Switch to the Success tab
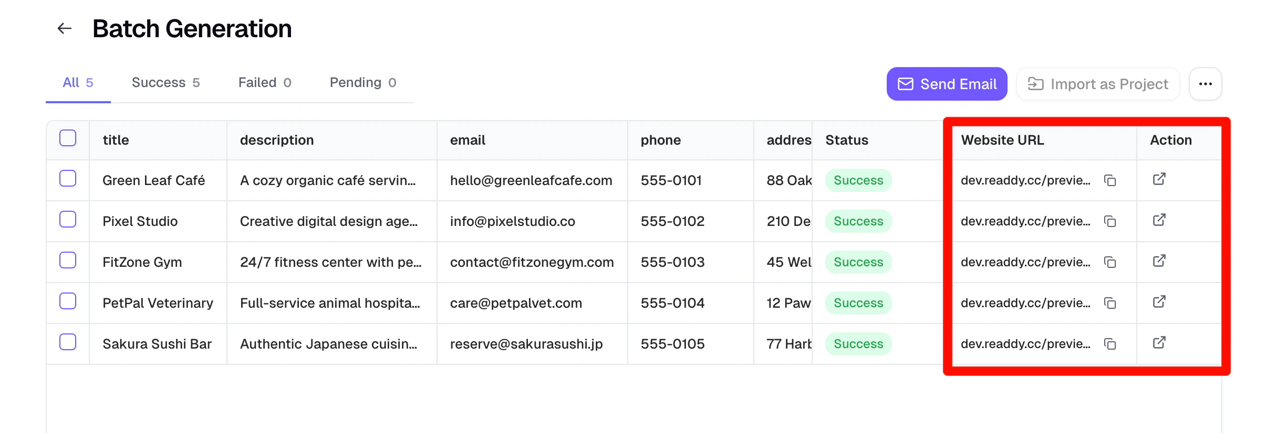Image resolution: width=1266 pixels, height=433 pixels. pos(165,82)
